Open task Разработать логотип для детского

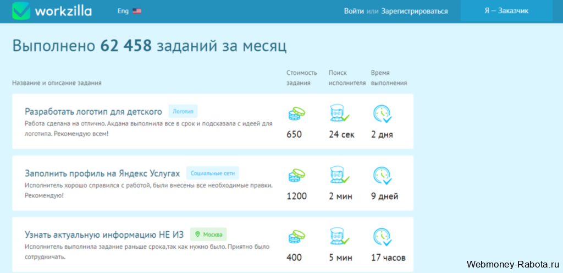click(93, 112)
